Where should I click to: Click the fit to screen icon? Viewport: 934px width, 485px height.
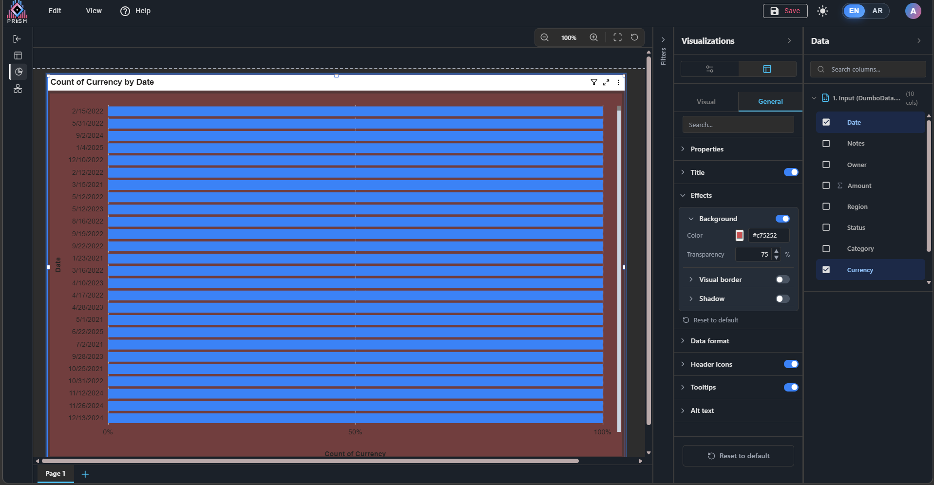point(617,37)
